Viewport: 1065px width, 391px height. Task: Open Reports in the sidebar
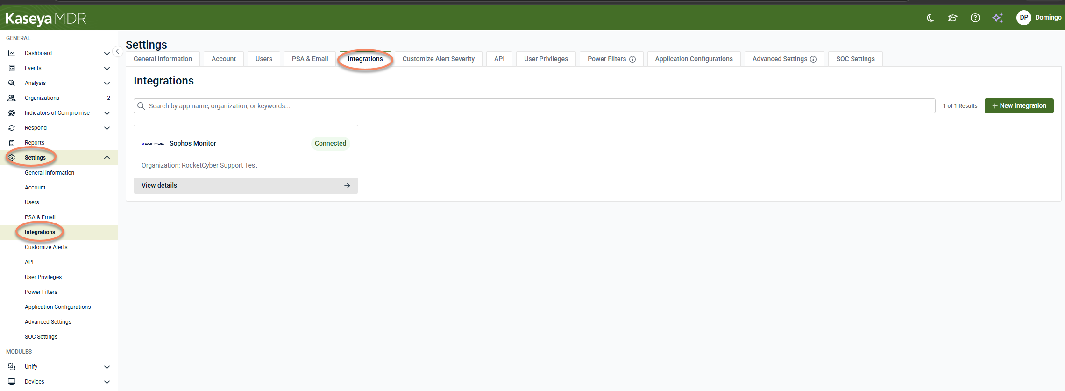(59, 143)
